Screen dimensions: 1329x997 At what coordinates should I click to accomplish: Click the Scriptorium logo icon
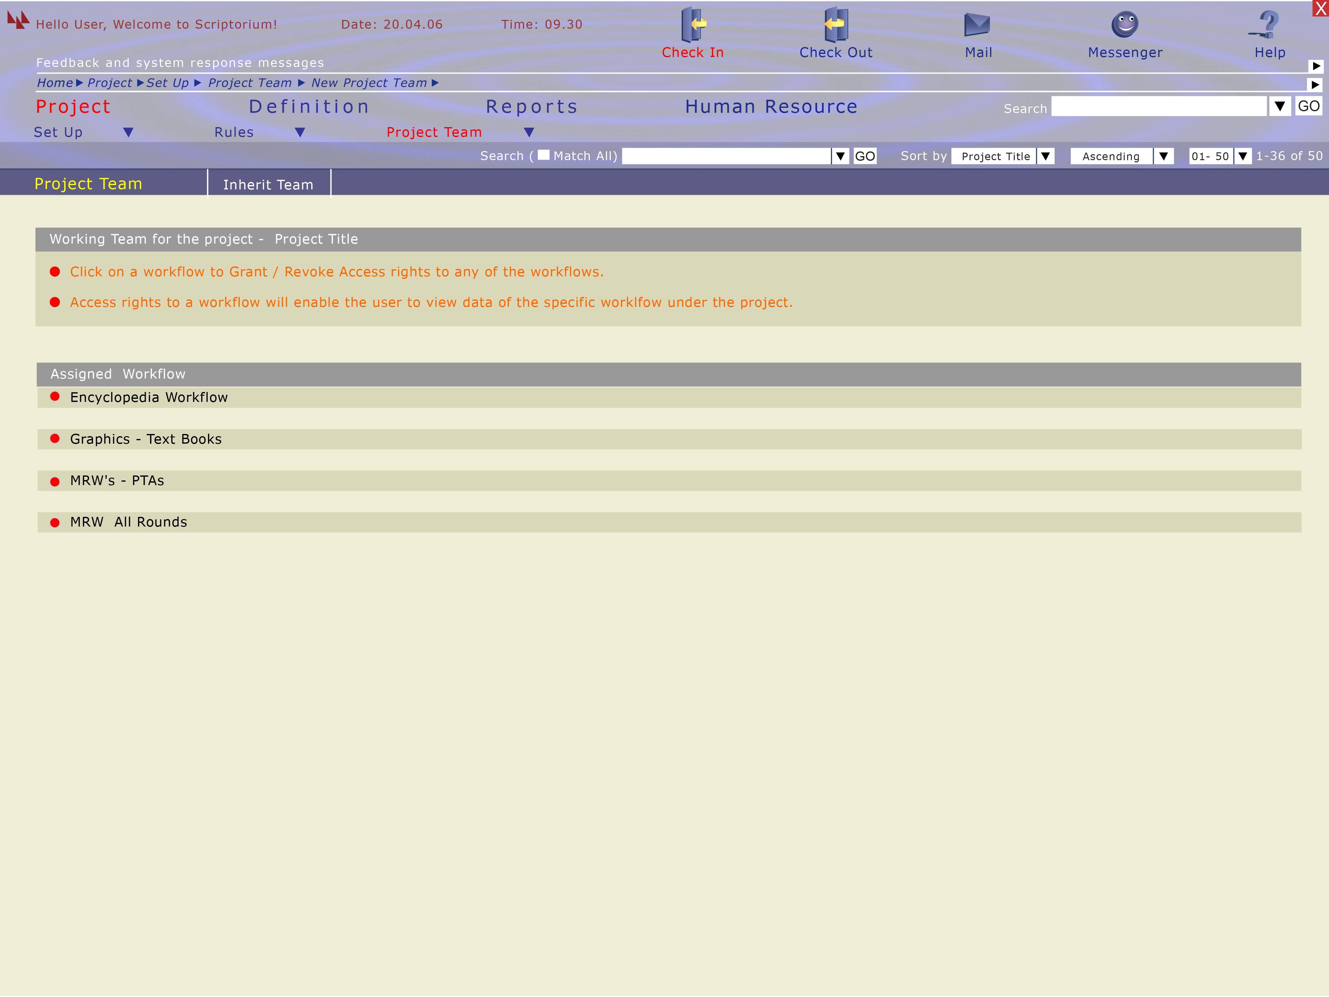point(18,20)
